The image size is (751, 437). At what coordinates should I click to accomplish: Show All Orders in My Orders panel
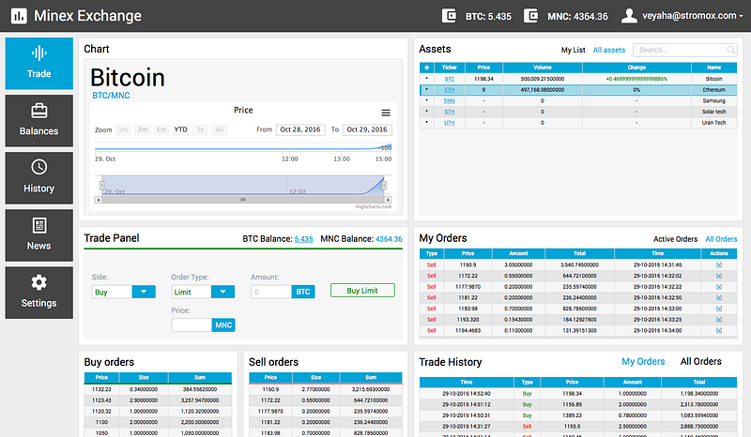(x=721, y=239)
